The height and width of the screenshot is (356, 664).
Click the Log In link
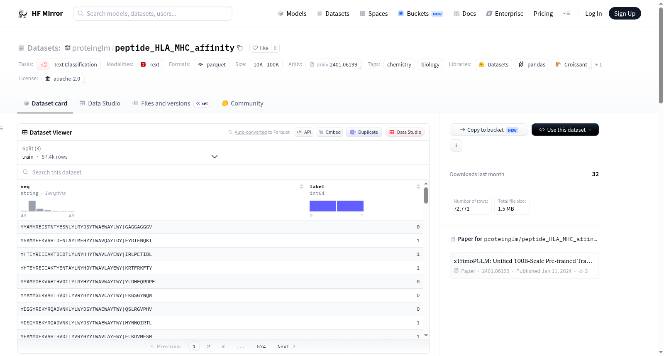tap(593, 14)
